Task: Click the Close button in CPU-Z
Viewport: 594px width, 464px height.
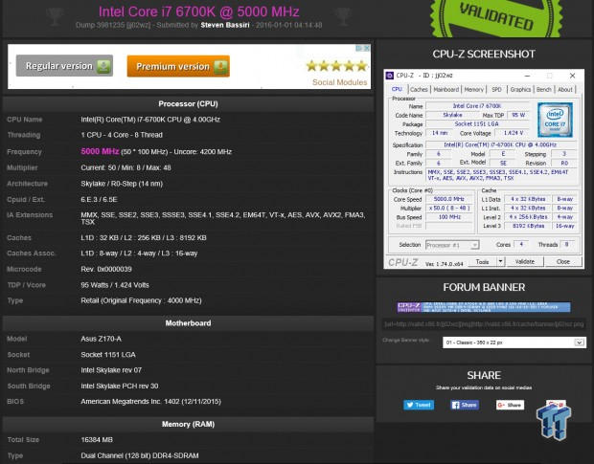Action: 563,262
